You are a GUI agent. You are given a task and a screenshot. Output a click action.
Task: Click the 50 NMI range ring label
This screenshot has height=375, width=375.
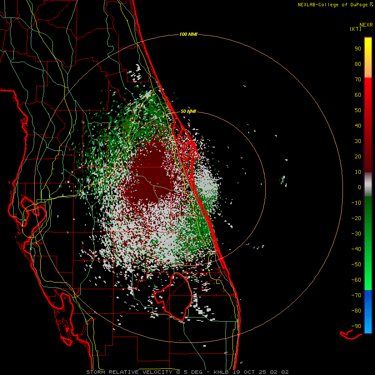[x=188, y=111]
